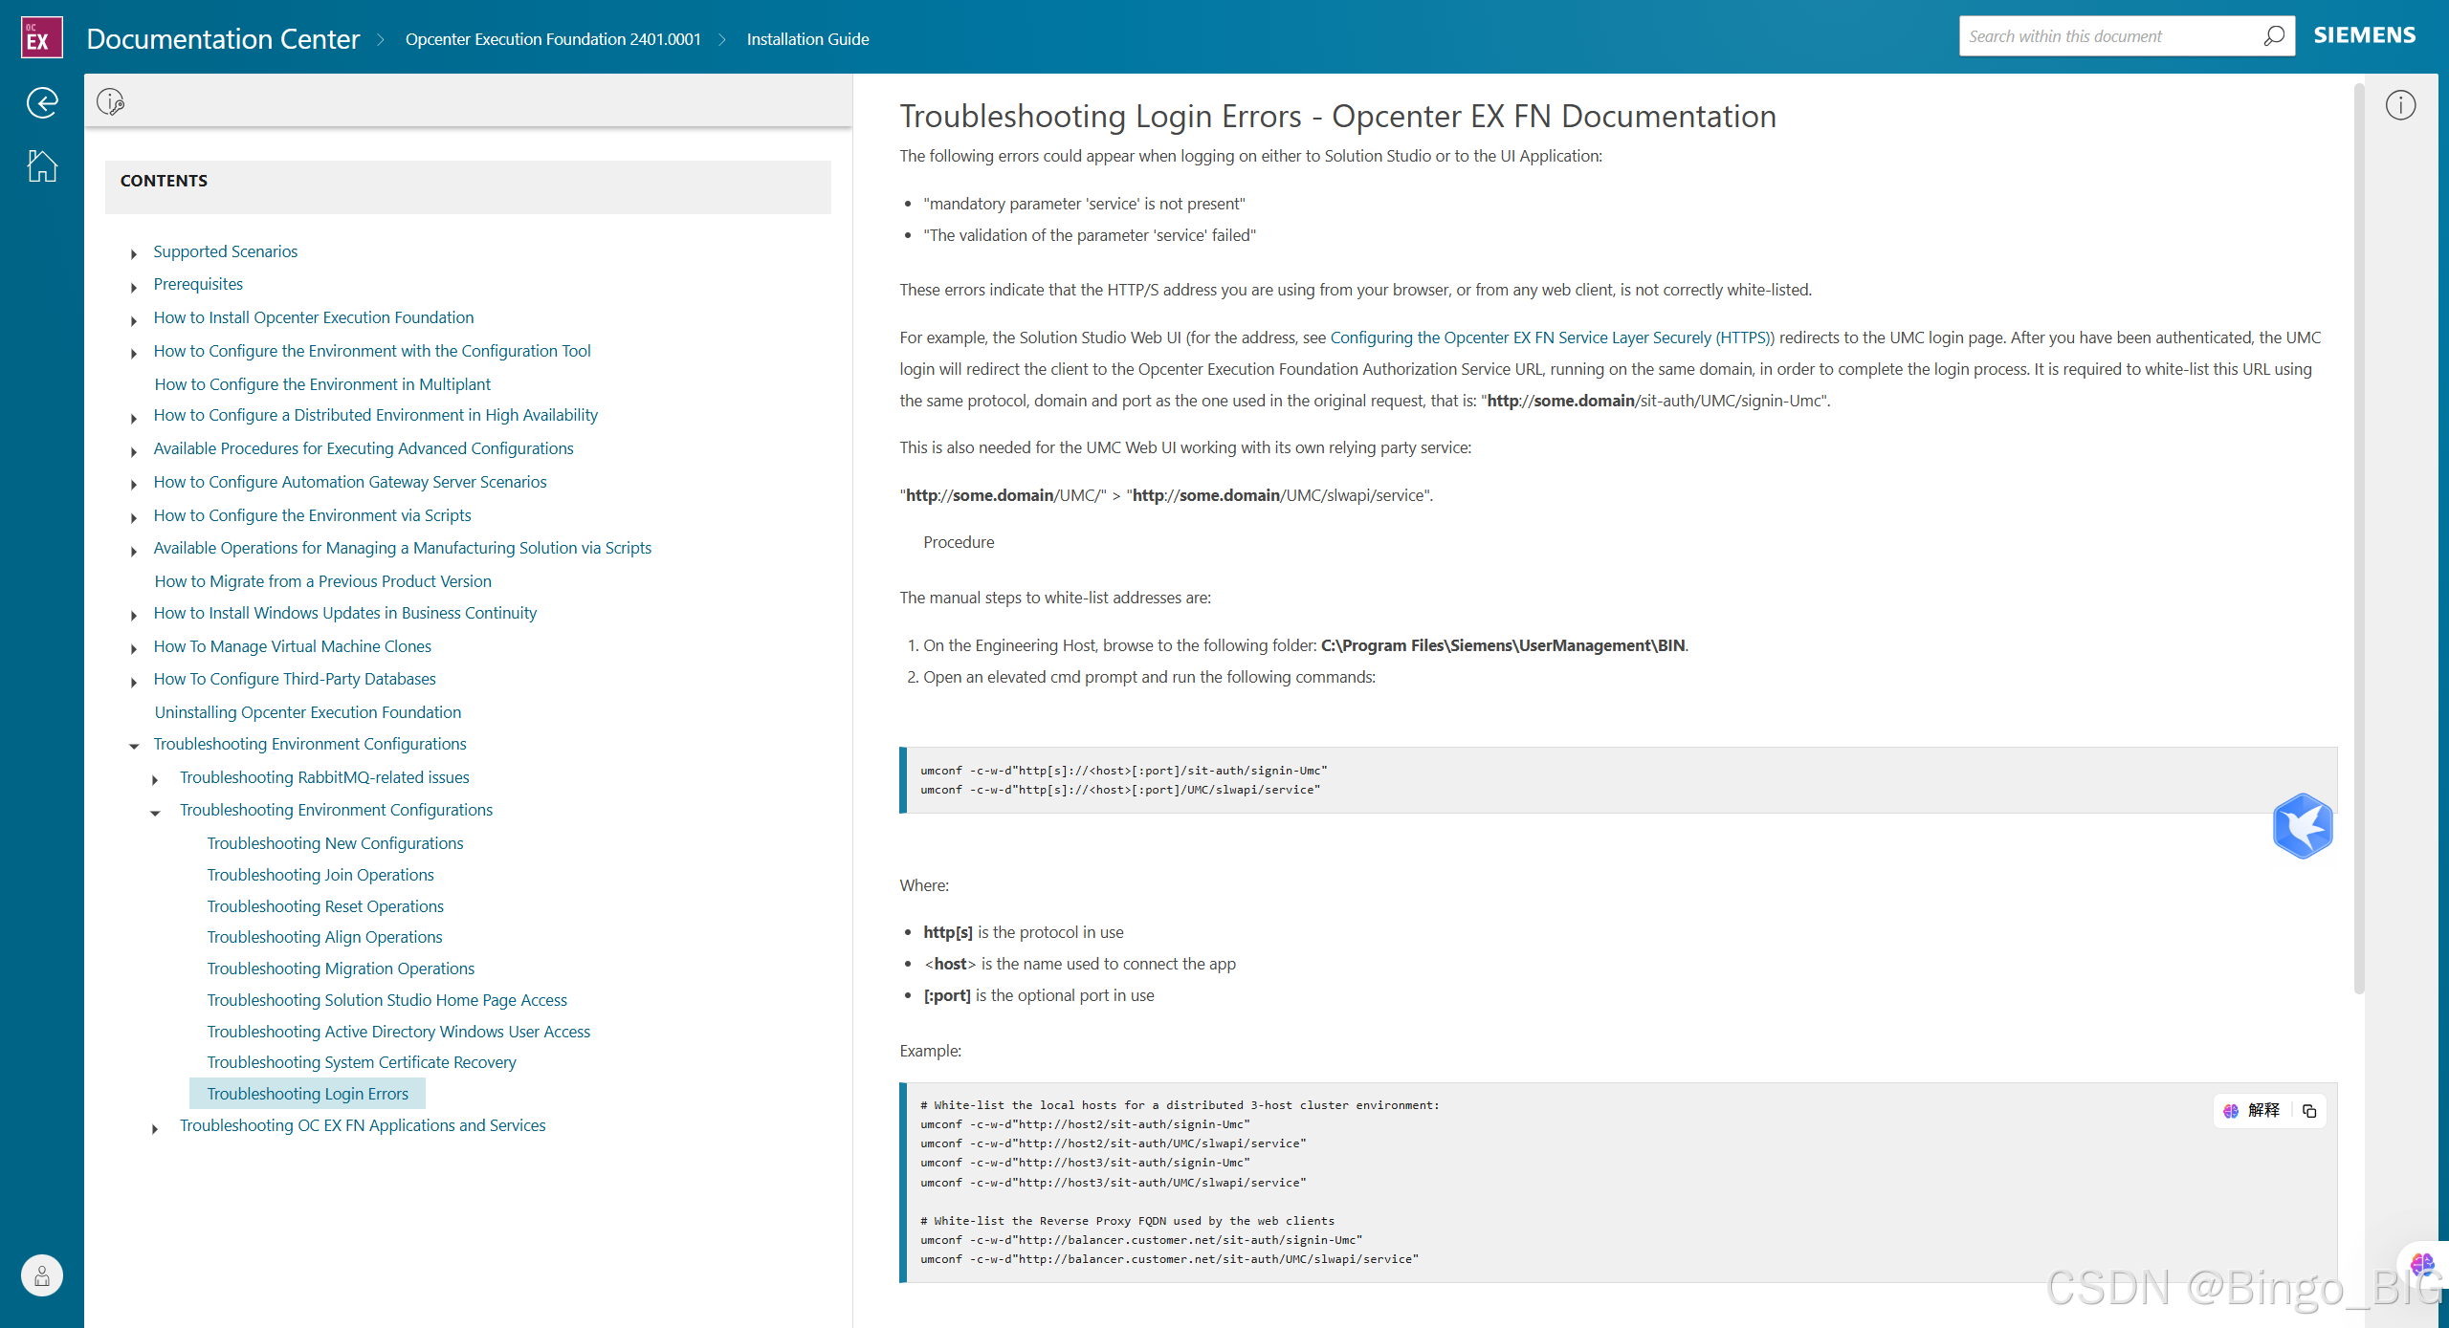The width and height of the screenshot is (2449, 1328).
Task: Click the SIEMENS logo
Action: [2364, 35]
